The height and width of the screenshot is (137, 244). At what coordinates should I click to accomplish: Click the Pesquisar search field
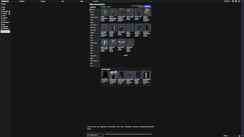click(121, 1)
